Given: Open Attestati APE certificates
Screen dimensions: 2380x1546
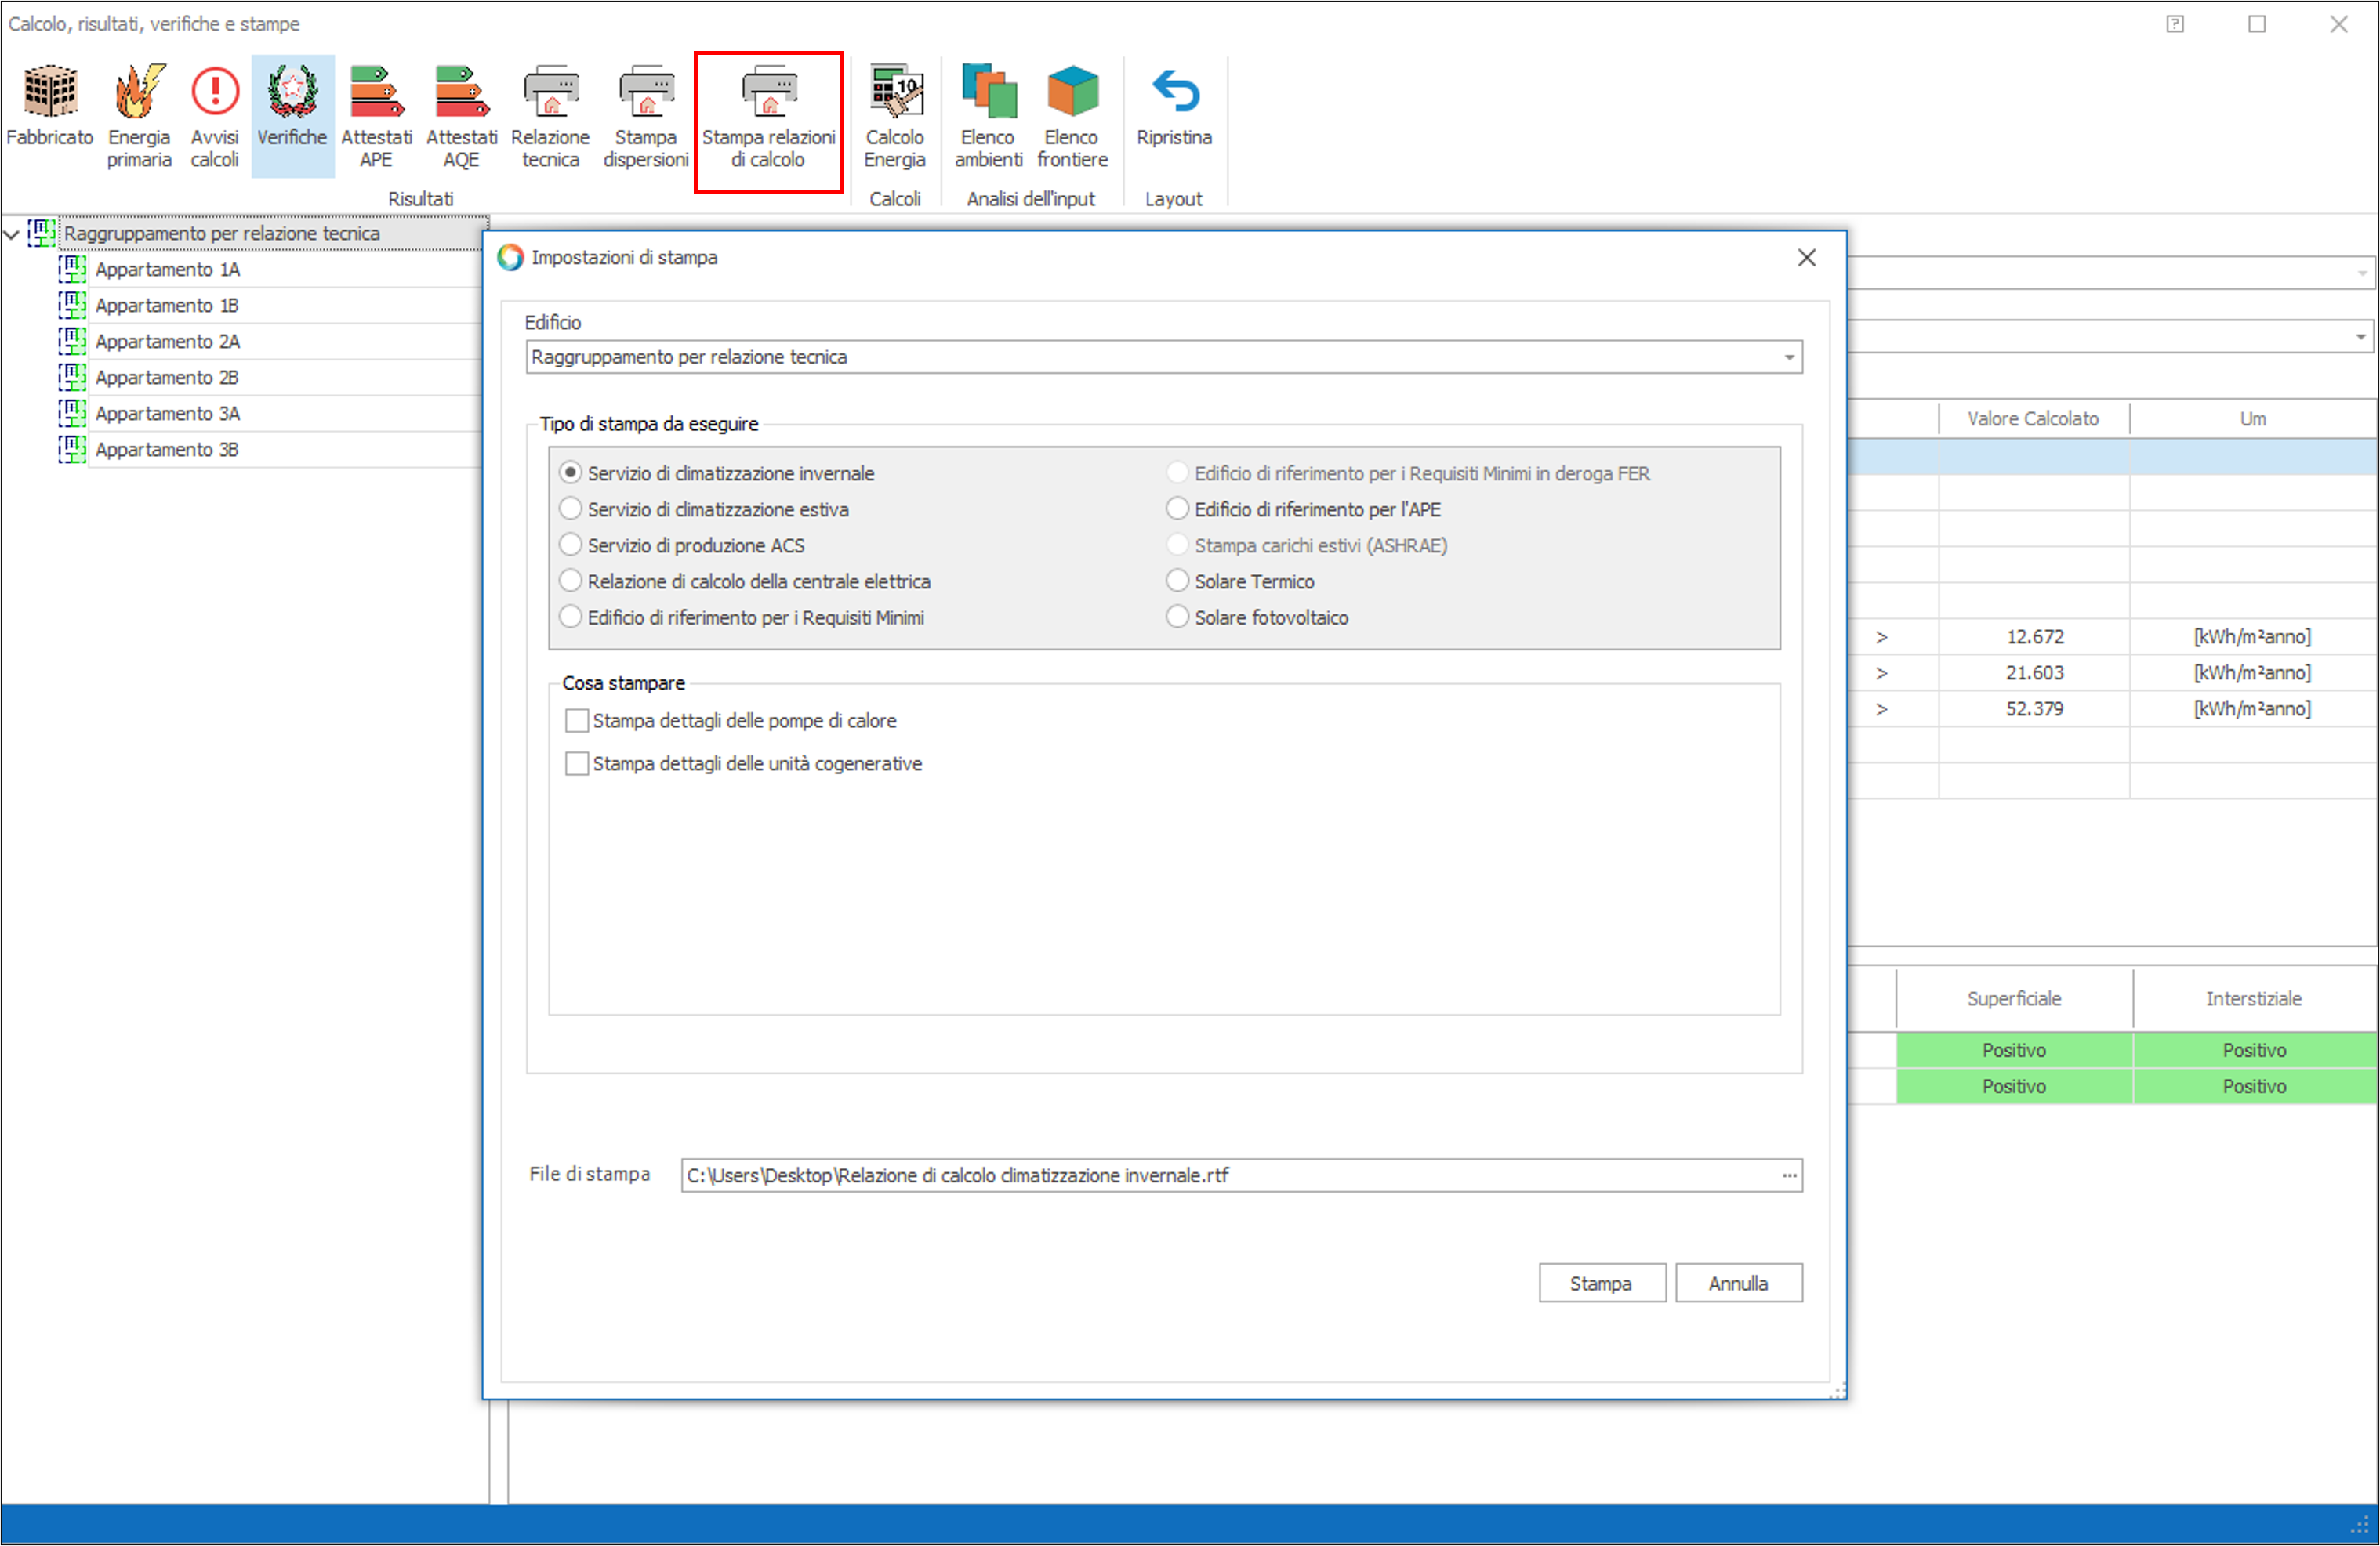Looking at the screenshot, I should point(376,117).
